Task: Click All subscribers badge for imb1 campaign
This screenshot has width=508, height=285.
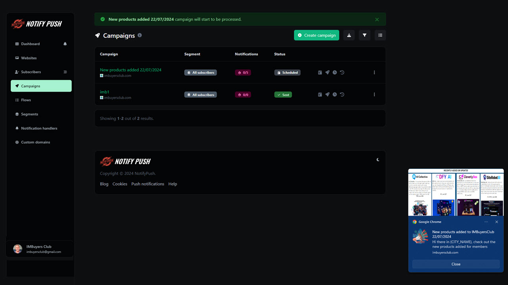Action: point(200,95)
